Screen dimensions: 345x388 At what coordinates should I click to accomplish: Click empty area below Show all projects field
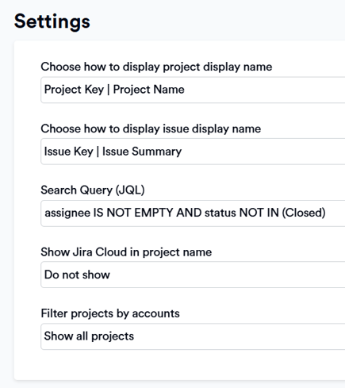pos(185,365)
